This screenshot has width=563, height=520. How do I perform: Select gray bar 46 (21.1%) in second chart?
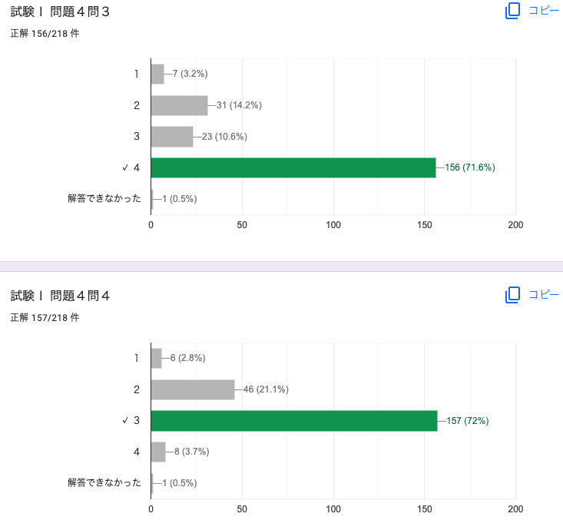pyautogui.click(x=193, y=389)
